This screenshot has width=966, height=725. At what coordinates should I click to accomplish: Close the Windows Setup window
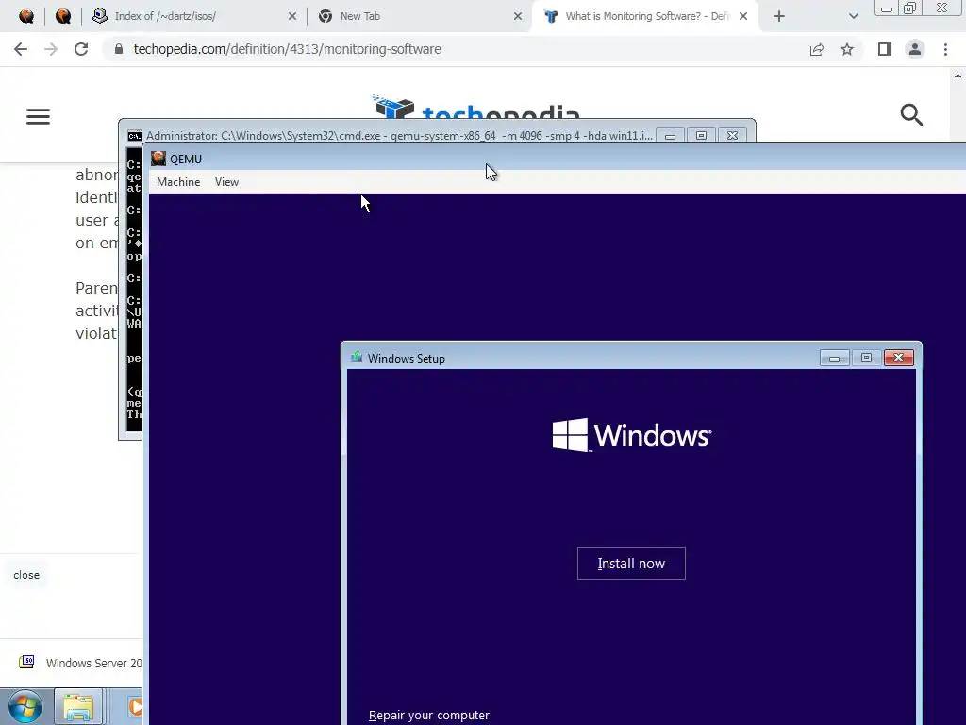pyautogui.click(x=899, y=358)
